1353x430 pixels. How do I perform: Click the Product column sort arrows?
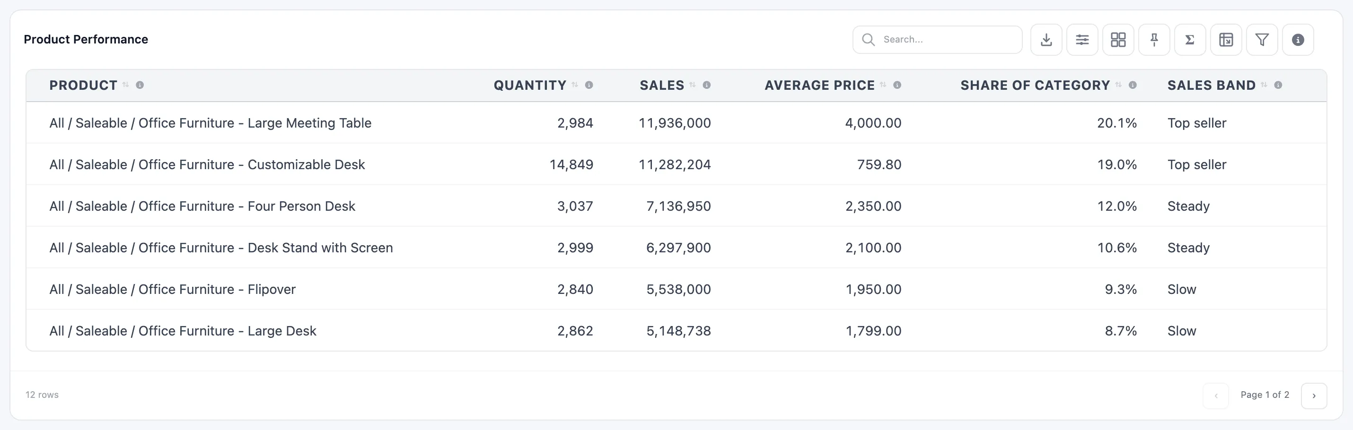pyautogui.click(x=125, y=85)
